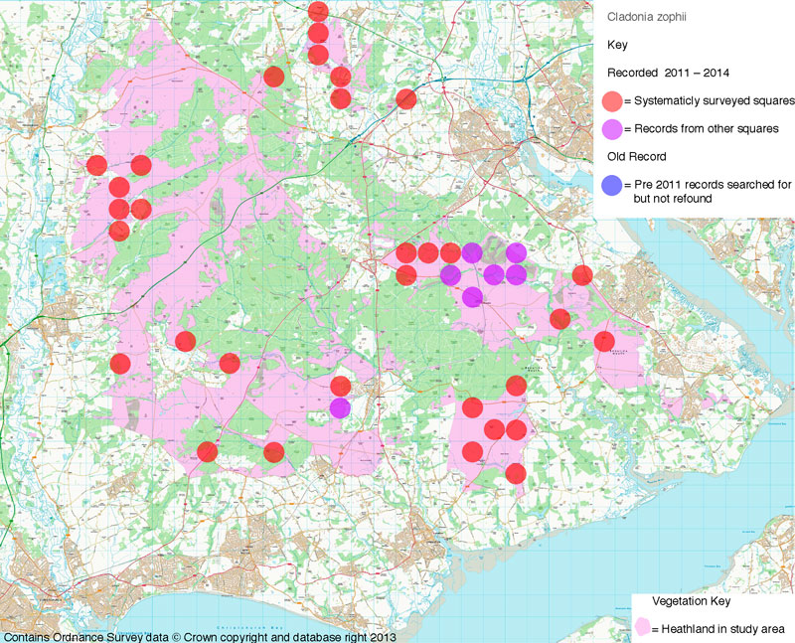The height and width of the screenshot is (643, 795).
Task: Select the 'Systematicly surveyed squares' label text
Action: 711,100
